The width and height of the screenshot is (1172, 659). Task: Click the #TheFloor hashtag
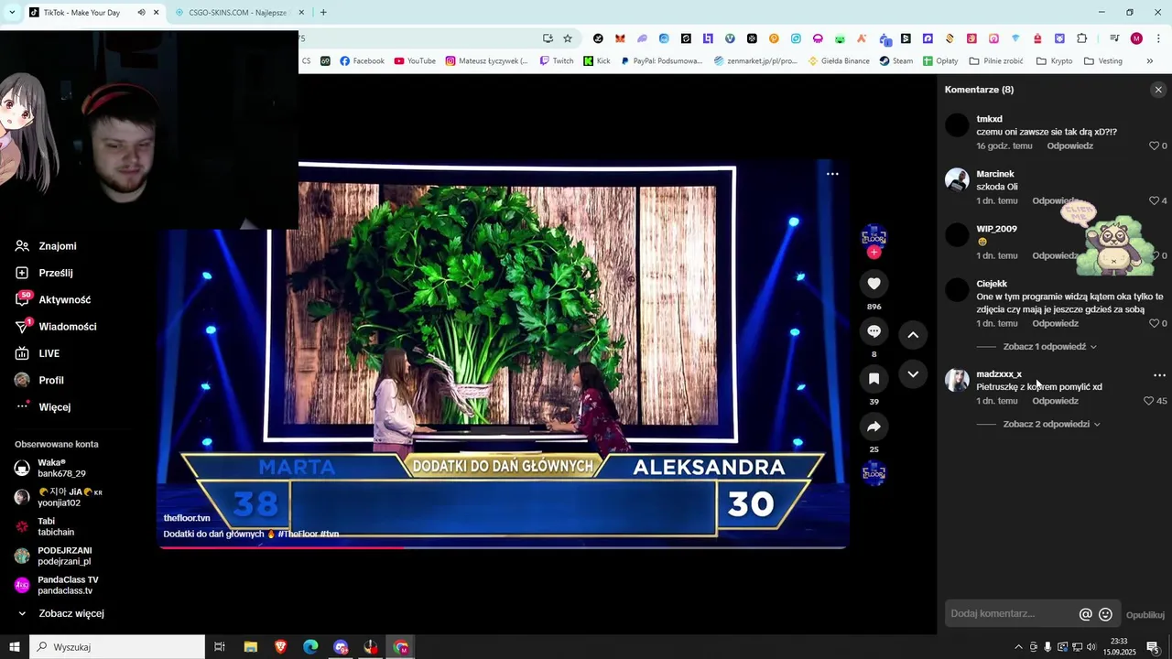coord(297,534)
